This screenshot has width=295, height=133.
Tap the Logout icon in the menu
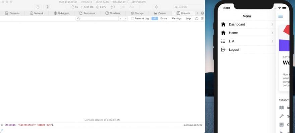223,50
